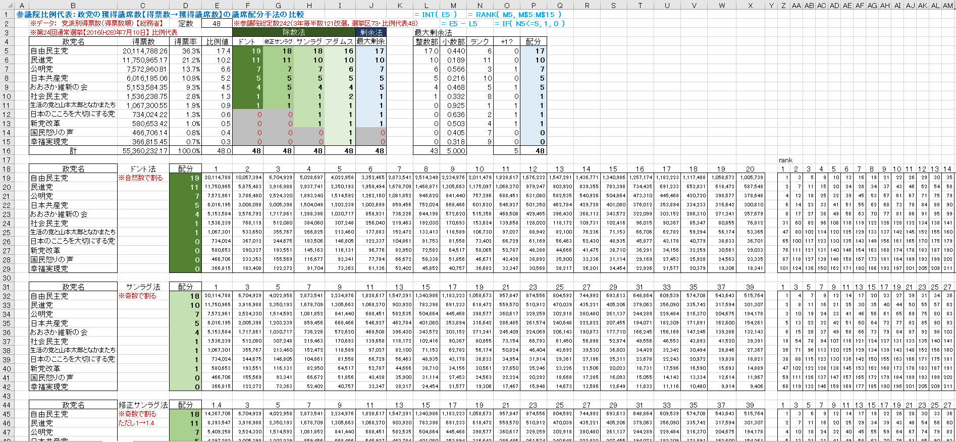Click the 除数法 merged header cell
This screenshot has width=956, height=442.
pyautogui.click(x=293, y=33)
